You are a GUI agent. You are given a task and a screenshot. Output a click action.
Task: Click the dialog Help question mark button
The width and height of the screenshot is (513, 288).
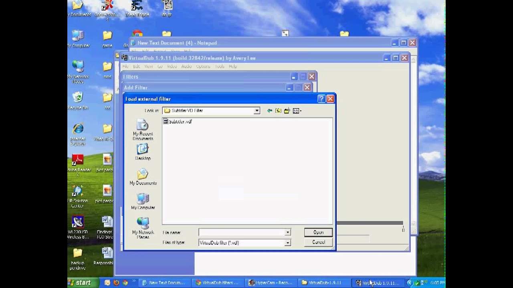point(321,99)
